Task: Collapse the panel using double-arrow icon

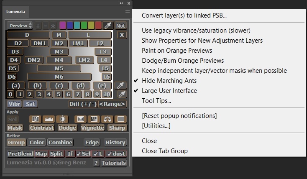Action: coord(121,3)
